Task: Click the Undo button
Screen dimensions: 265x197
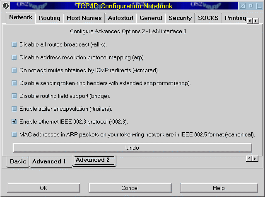Action: 132,148
